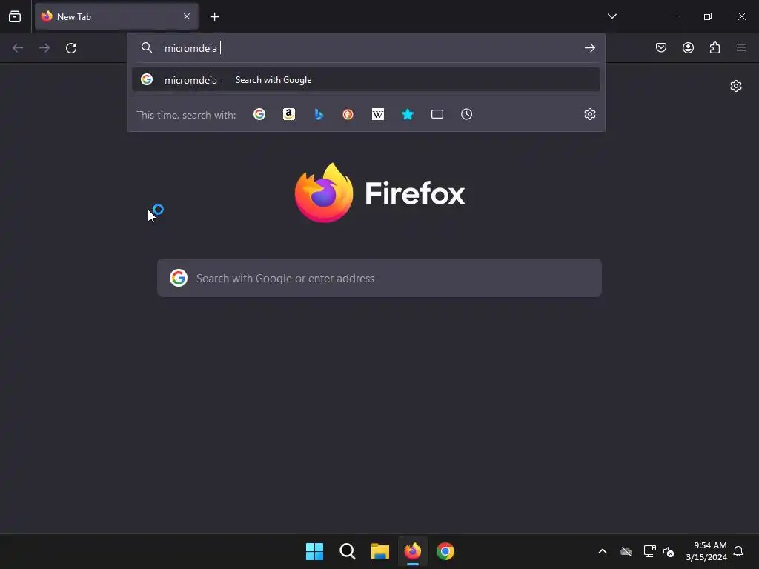Open OneDrive cloud tray icon

(626, 551)
